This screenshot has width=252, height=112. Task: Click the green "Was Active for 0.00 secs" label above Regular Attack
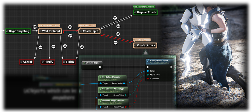click(x=144, y=7)
